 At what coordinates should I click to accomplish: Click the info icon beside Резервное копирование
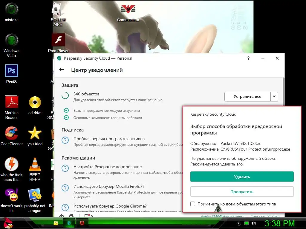pyautogui.click(x=65, y=168)
